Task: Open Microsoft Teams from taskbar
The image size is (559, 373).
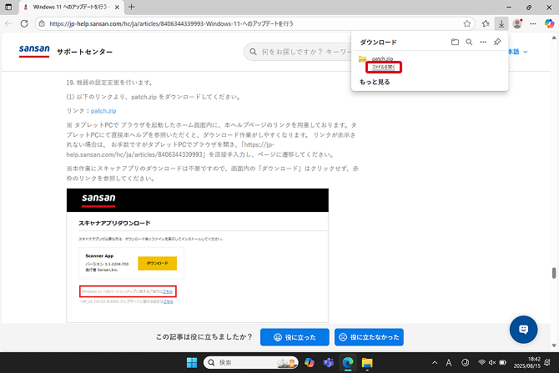Action: [x=329, y=363]
